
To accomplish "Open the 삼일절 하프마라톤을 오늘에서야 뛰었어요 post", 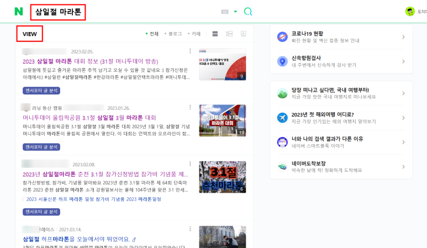I will click(x=80, y=239).
